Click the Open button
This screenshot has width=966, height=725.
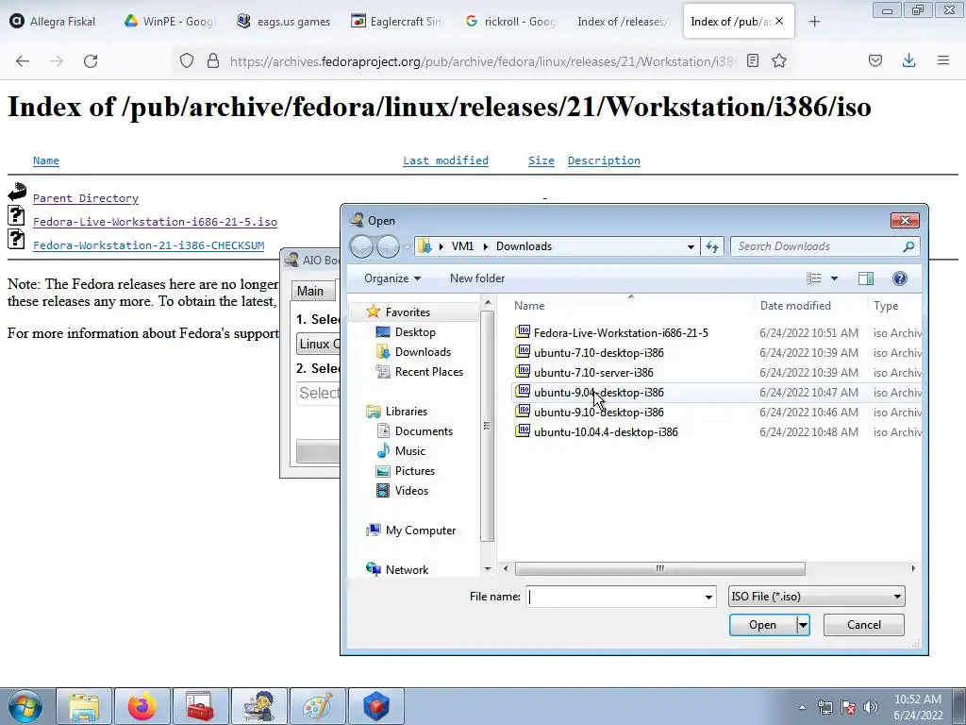[x=762, y=625]
